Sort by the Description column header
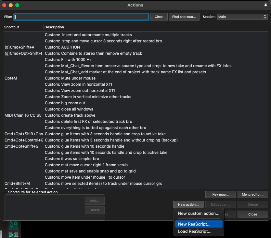Image resolution: width=271 pixels, height=238 pixels. point(54,27)
